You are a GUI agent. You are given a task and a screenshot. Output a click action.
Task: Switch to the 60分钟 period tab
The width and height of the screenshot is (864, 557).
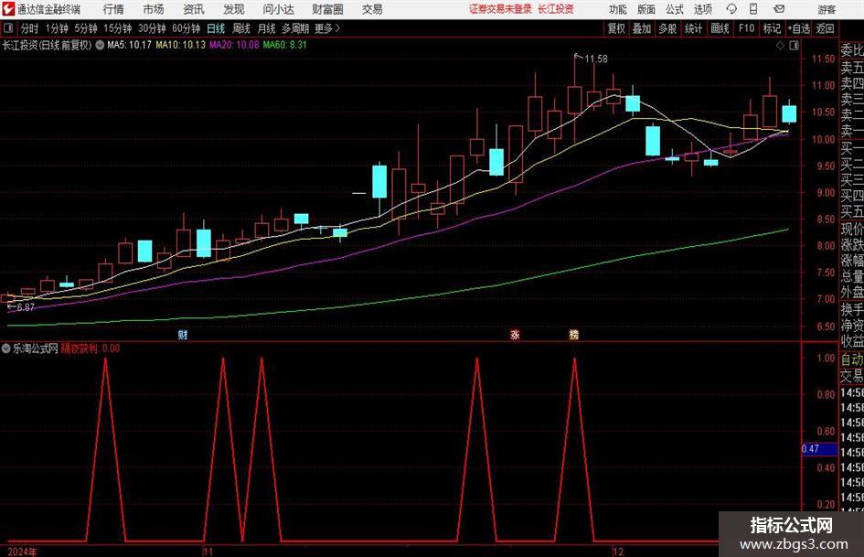click(x=187, y=28)
